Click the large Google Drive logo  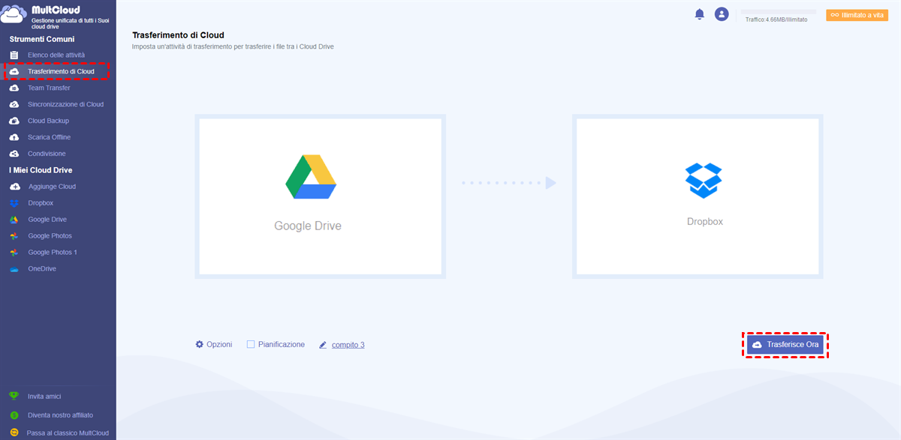[x=310, y=177]
